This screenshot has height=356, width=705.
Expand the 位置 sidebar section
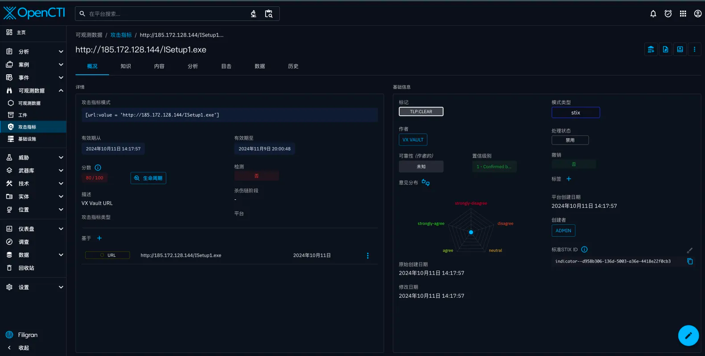pos(33,210)
